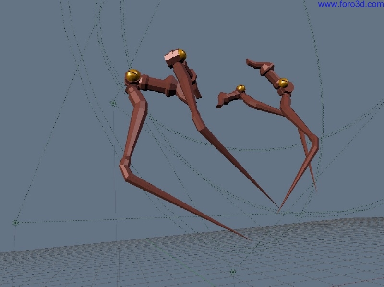384x287 pixels.
Task: Select the smallest golden joint sphere
Action: pos(241,88)
